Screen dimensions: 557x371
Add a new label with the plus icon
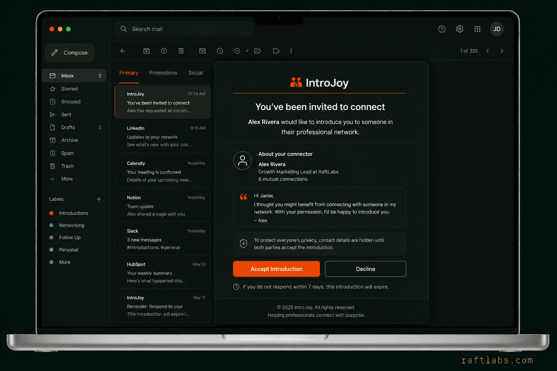tap(99, 199)
